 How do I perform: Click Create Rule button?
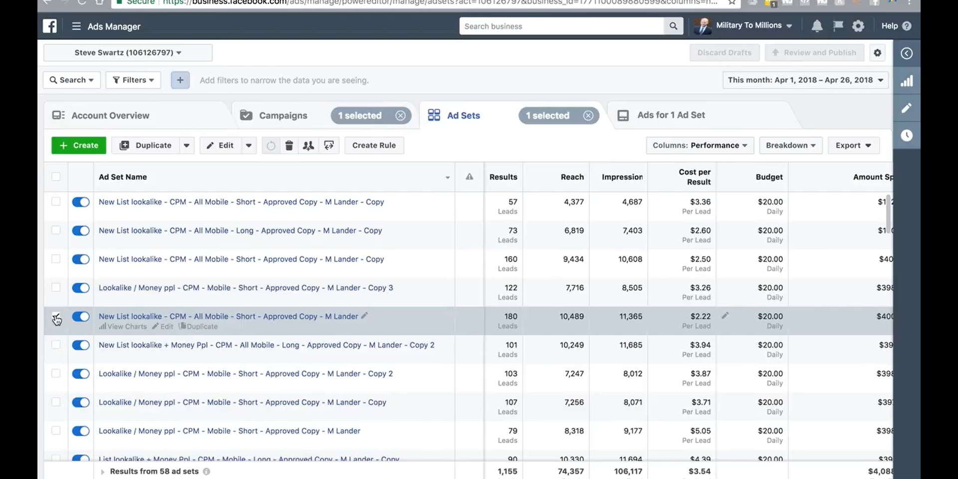tap(374, 145)
